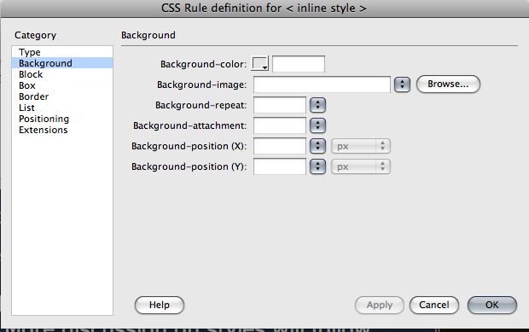
Task: Cancel the CSS rule definition dialog
Action: click(x=433, y=305)
